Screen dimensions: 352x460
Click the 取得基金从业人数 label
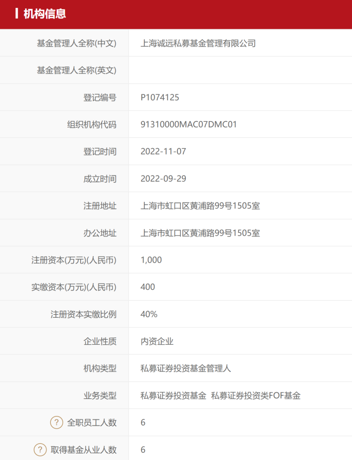(84, 450)
